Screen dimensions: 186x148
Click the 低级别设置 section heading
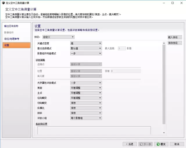42,124
